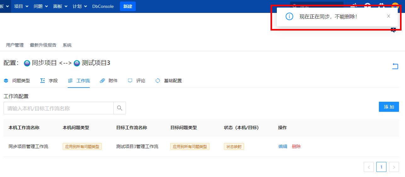Click the 同步项目 project avatar icon
The image size is (405, 177).
point(27,63)
